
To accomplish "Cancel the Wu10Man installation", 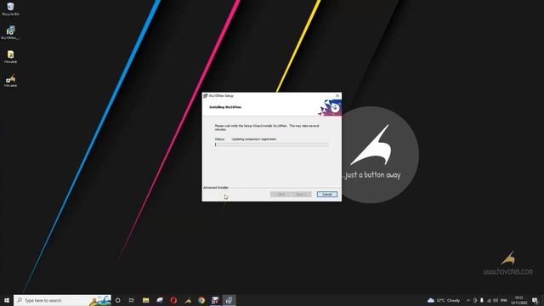I will (326, 195).
